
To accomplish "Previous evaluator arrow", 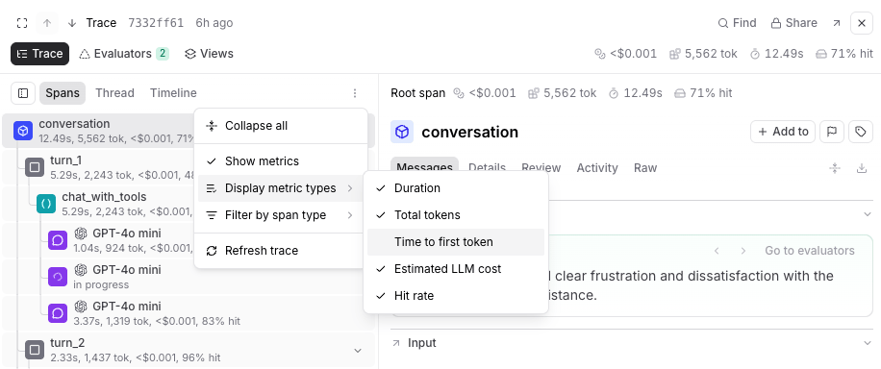I will 717,251.
